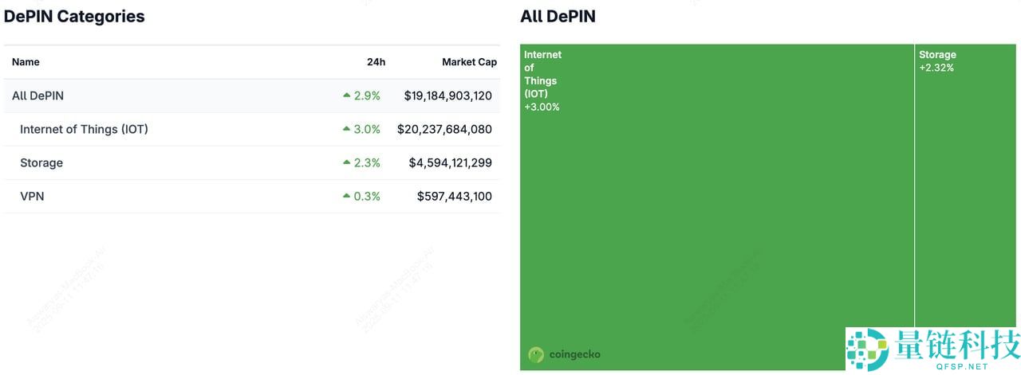The width and height of the screenshot is (1021, 375).
Task: Open the All DePIN category row
Action: pyautogui.click(x=38, y=96)
